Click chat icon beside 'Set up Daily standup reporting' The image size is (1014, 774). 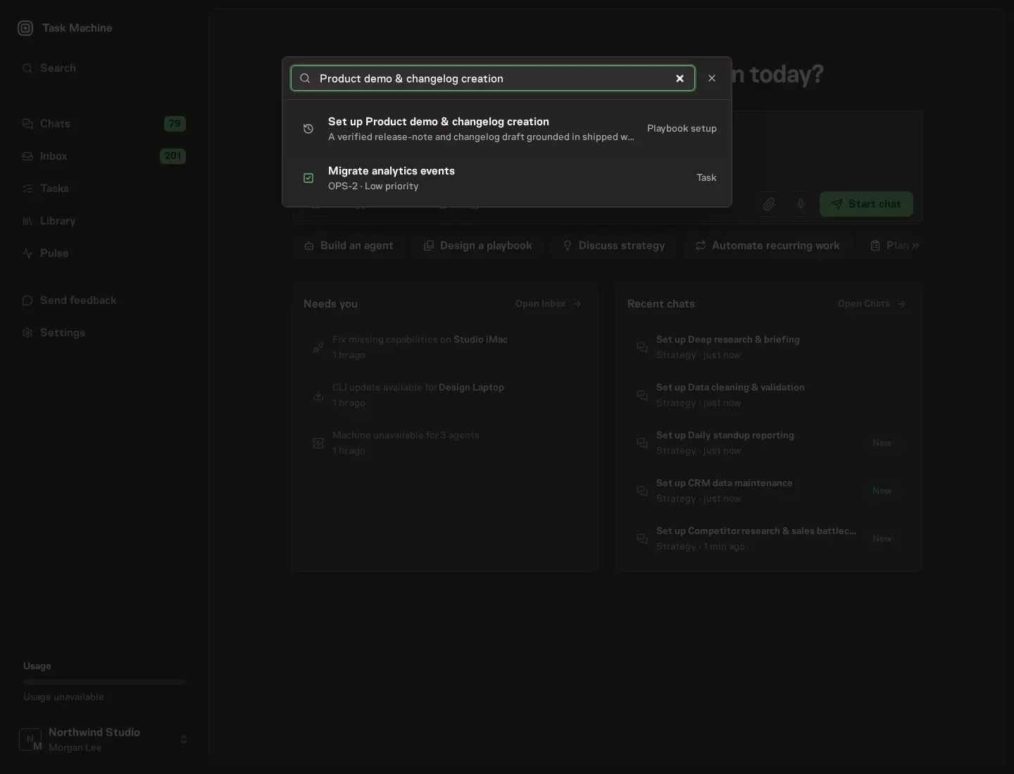(x=642, y=443)
